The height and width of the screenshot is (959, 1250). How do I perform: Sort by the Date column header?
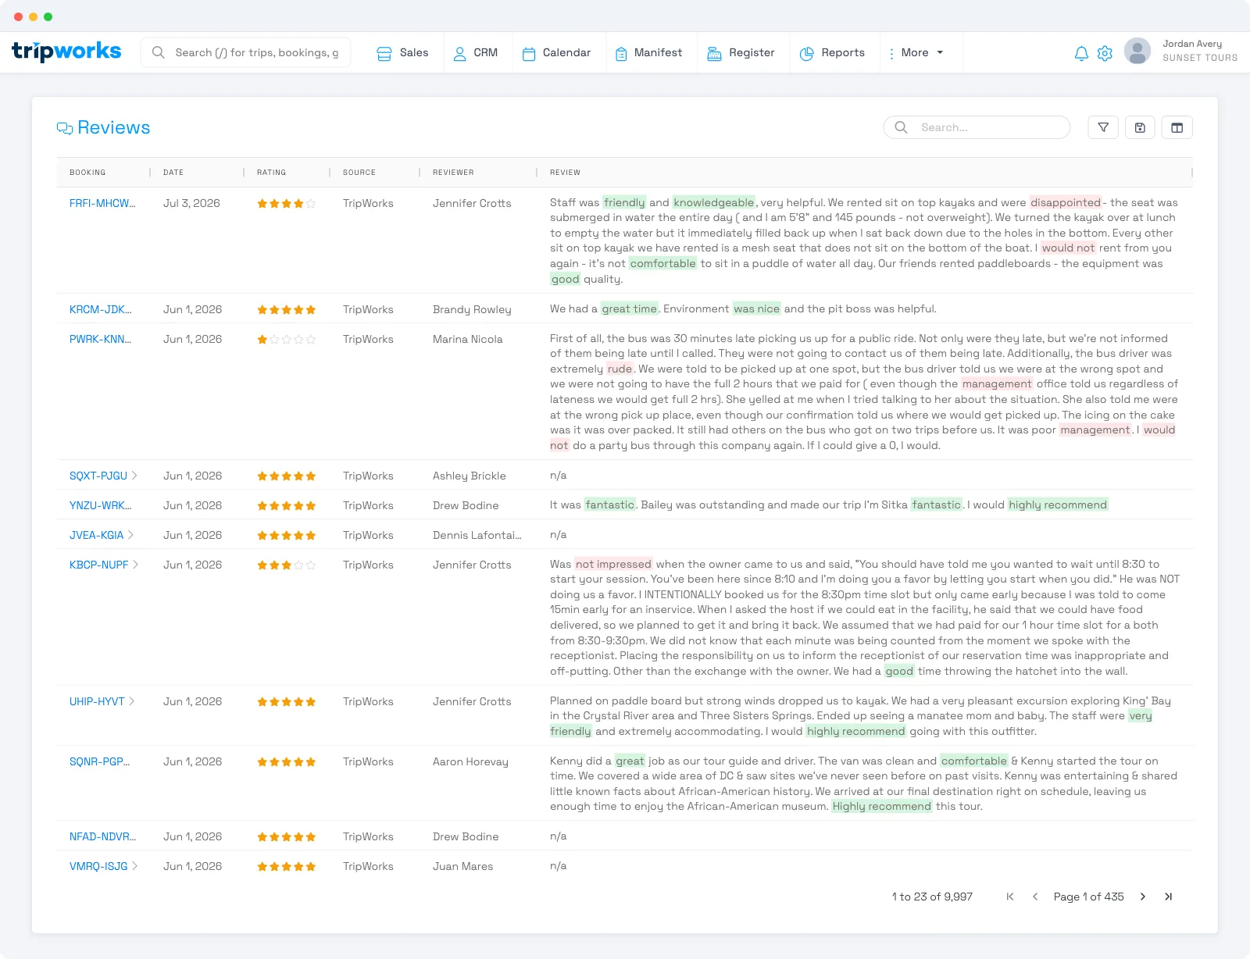pyautogui.click(x=173, y=173)
